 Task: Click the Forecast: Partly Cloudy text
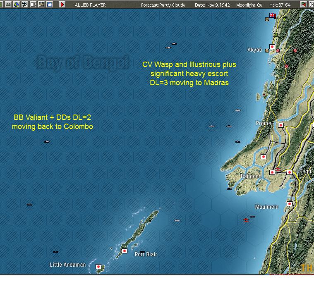163,5
